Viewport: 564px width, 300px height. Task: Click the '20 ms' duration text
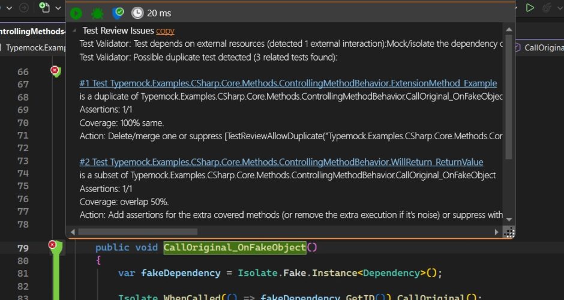(159, 13)
